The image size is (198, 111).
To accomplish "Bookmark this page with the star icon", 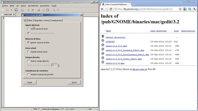I will (x=180, y=9).
